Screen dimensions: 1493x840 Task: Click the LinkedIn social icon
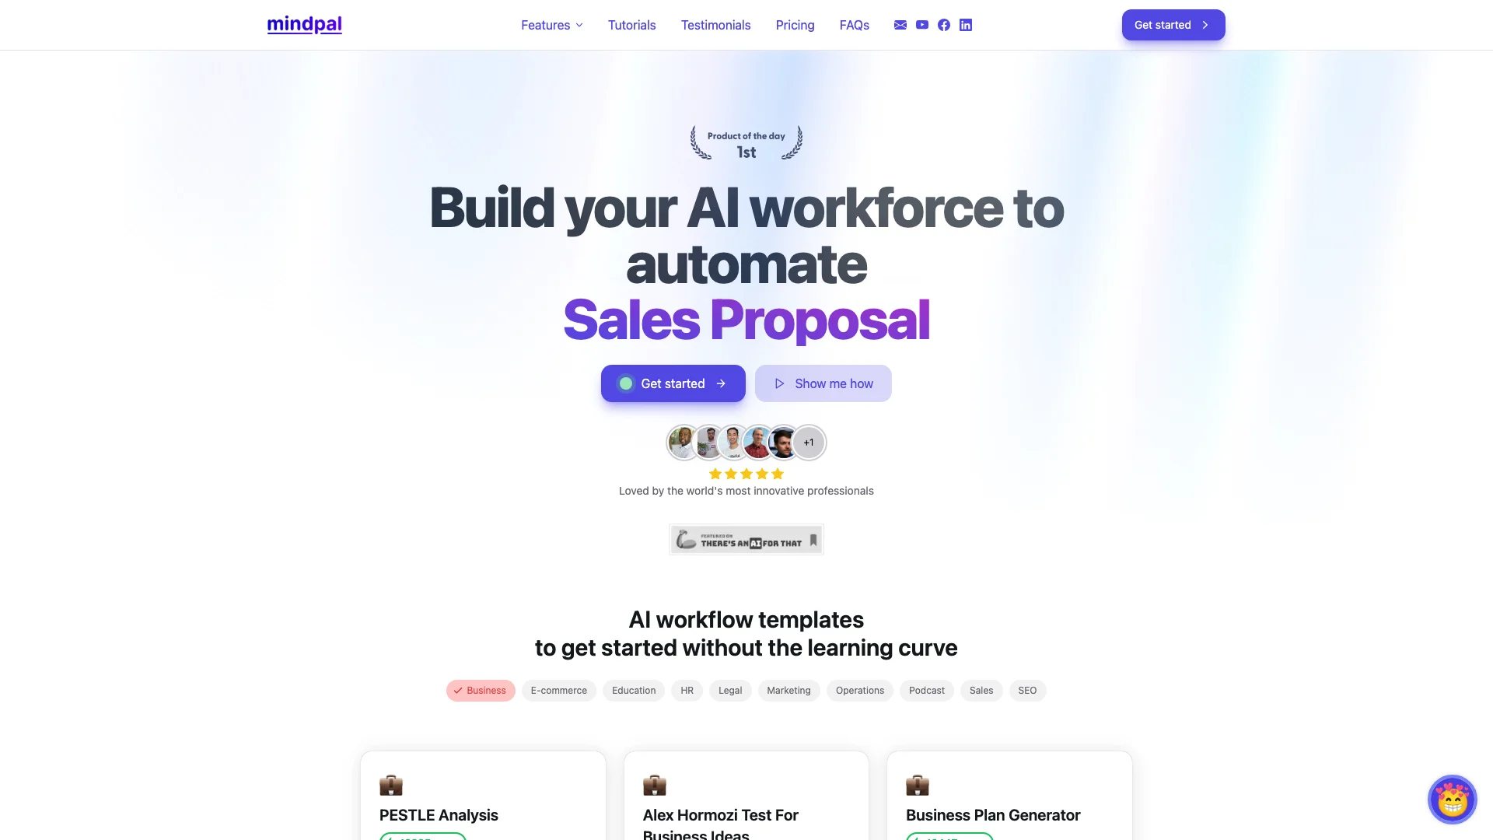[x=965, y=23]
